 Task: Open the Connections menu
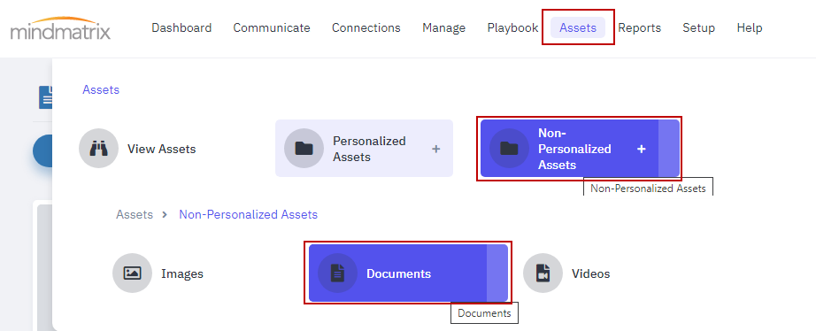click(x=366, y=27)
